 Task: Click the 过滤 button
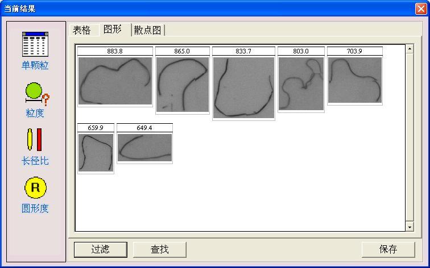coord(100,249)
